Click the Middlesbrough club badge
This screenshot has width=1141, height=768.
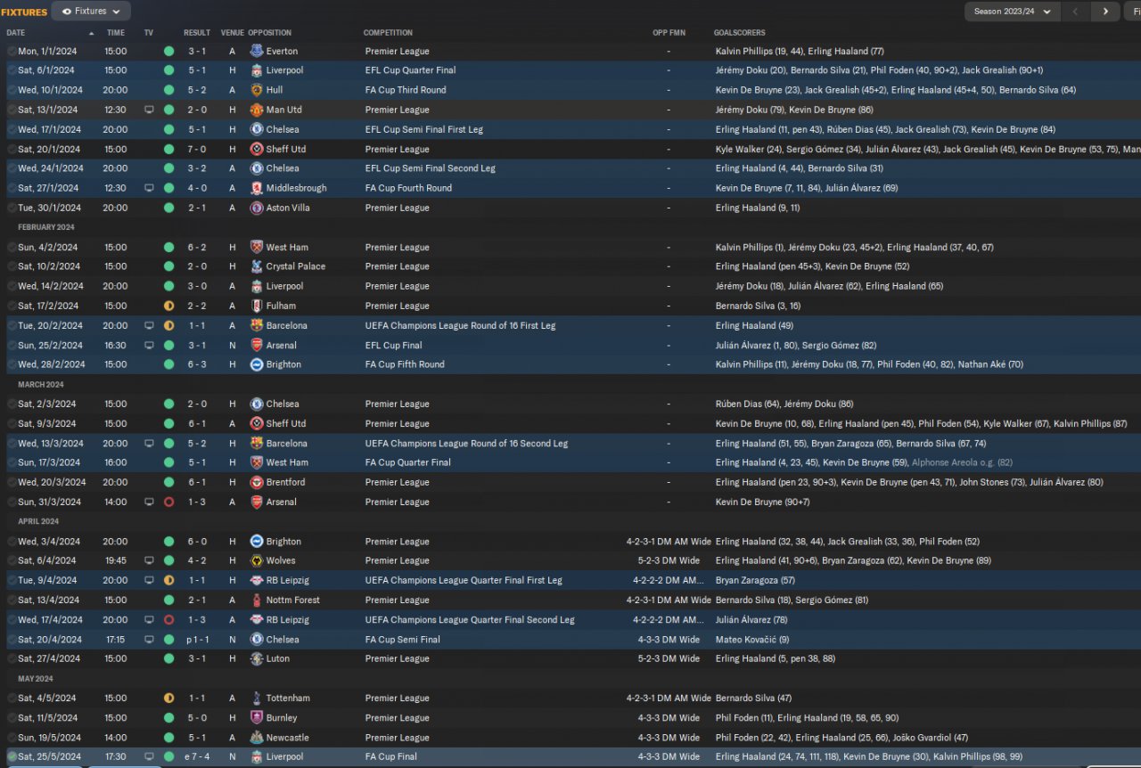pos(257,188)
